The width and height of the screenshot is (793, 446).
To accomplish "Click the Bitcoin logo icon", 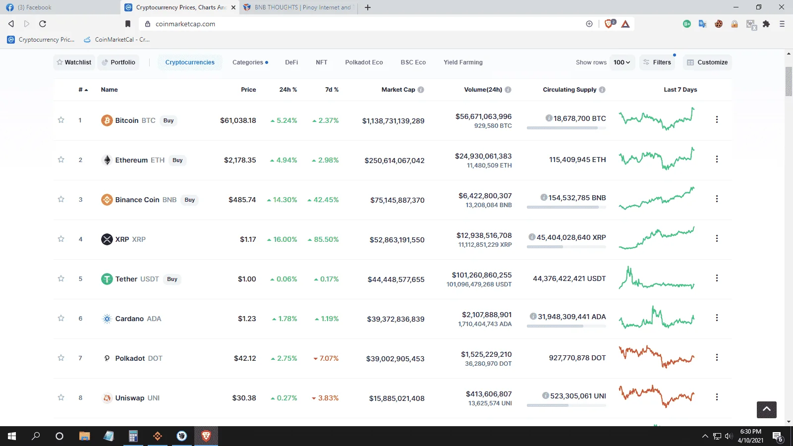I will 107,120.
